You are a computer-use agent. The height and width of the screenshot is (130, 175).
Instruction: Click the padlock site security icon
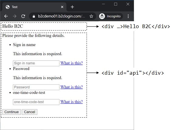pyautogui.click(x=34, y=16)
